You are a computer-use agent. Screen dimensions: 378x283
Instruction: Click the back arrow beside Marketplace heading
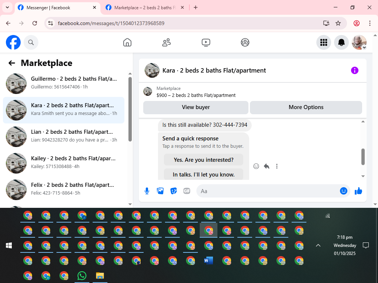click(x=11, y=63)
